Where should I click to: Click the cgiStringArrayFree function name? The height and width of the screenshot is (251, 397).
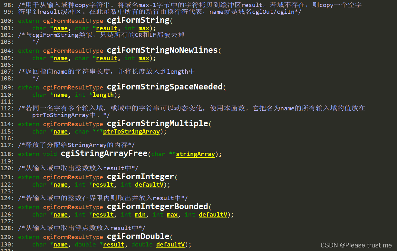point(104,154)
